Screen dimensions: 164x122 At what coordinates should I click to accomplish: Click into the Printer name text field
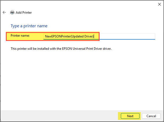tap(99, 36)
